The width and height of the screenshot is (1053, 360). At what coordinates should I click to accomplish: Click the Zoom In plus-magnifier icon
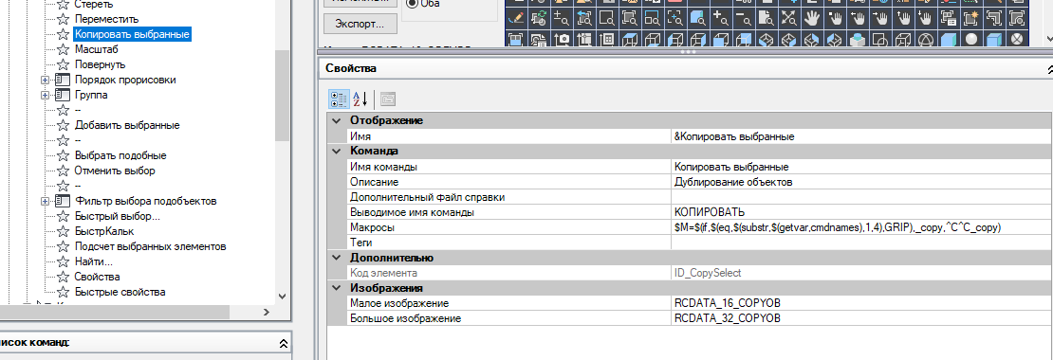(722, 17)
